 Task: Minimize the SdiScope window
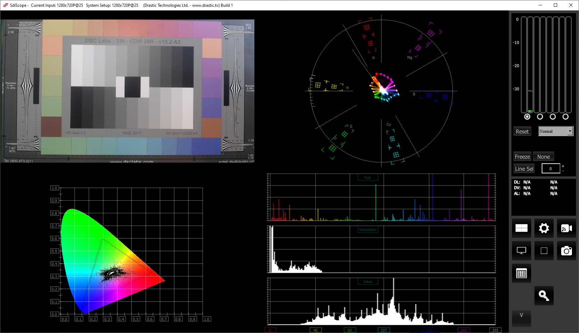(540, 5)
